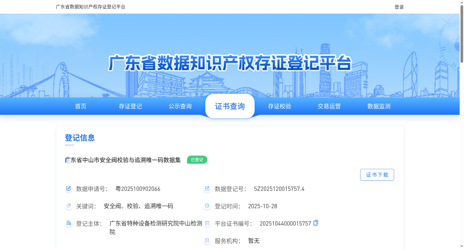The height and width of the screenshot is (249, 464).
Task: Click the value SZ2025120015757.4
Action: click(x=279, y=189)
